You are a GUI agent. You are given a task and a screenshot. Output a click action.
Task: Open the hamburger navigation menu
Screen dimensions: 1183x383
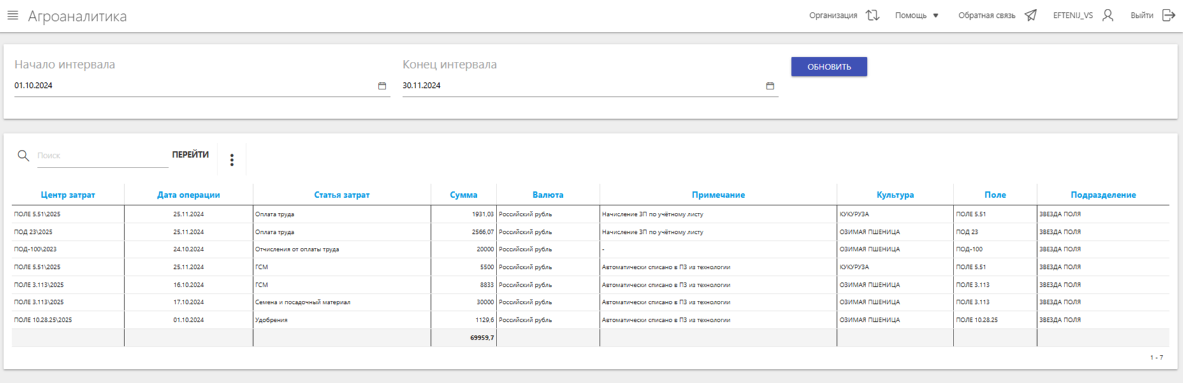tap(13, 15)
